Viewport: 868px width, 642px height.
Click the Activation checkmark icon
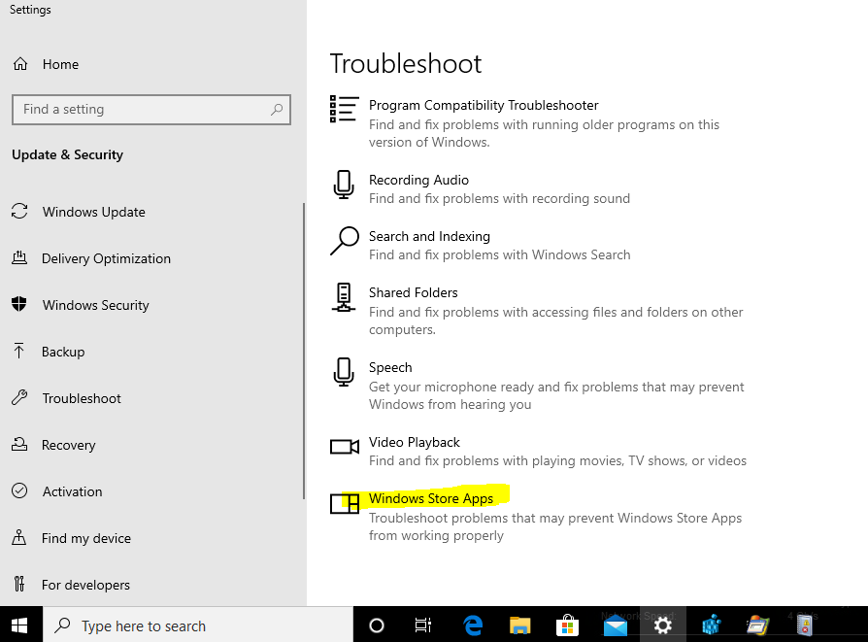point(19,490)
